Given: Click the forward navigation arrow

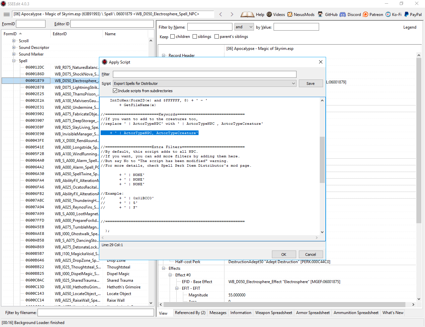Looking at the screenshot, I should point(232,14).
